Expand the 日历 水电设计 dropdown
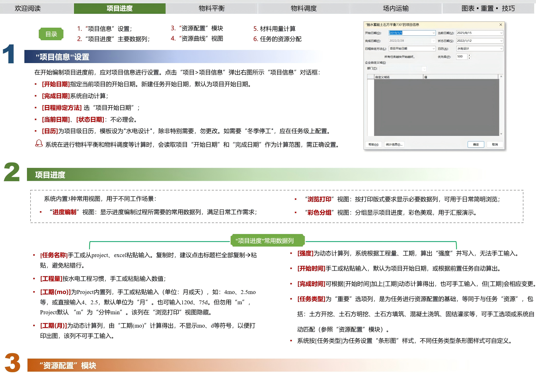The width and height of the screenshot is (536, 375). pyautogui.click(x=501, y=48)
